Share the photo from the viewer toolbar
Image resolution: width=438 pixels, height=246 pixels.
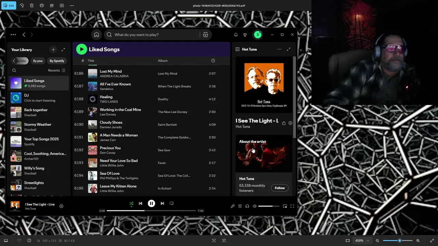point(52,5)
